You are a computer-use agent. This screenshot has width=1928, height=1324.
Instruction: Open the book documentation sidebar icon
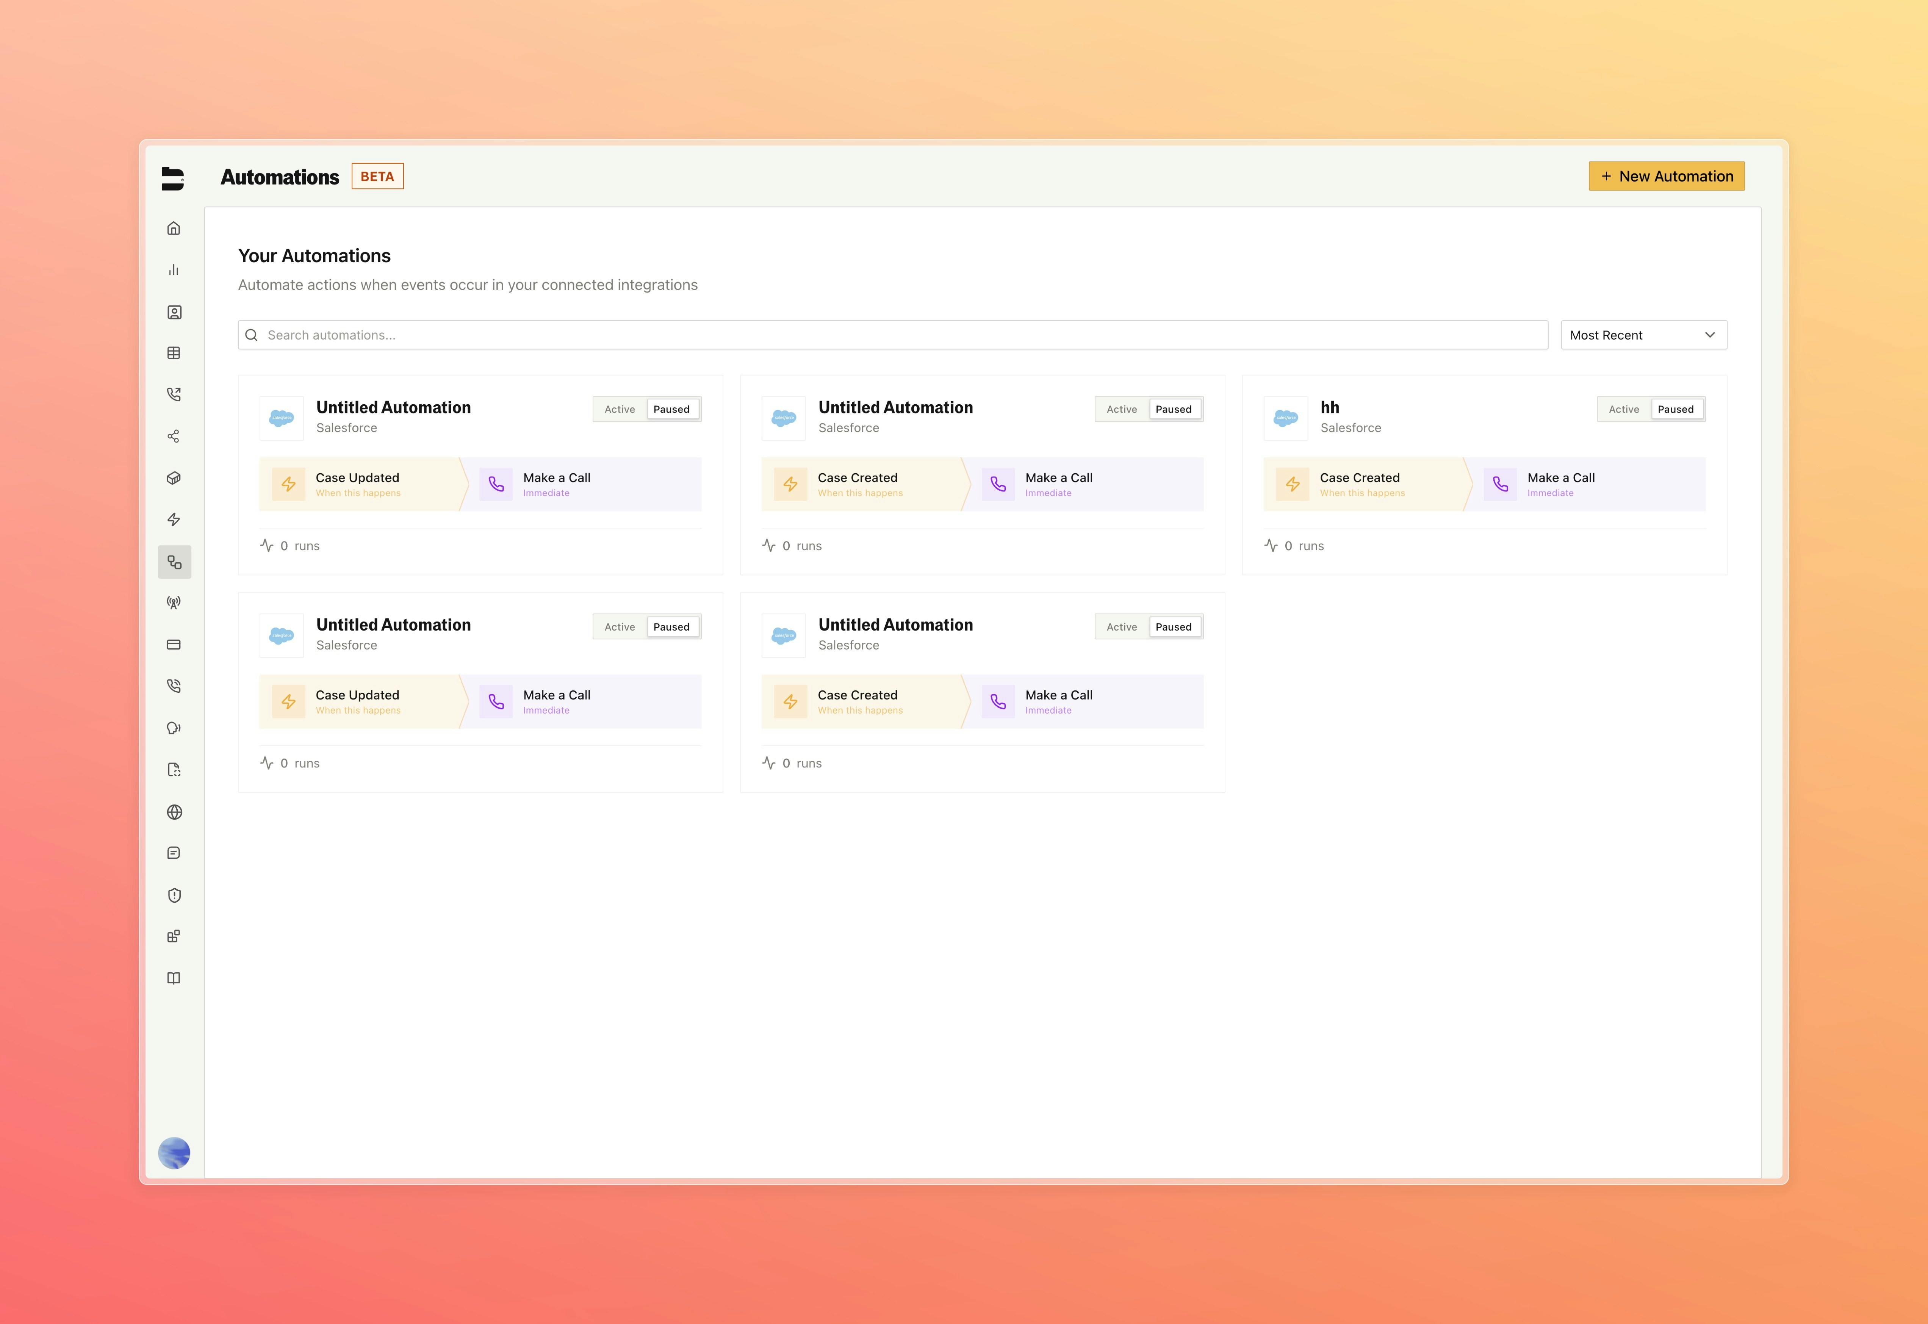174,978
